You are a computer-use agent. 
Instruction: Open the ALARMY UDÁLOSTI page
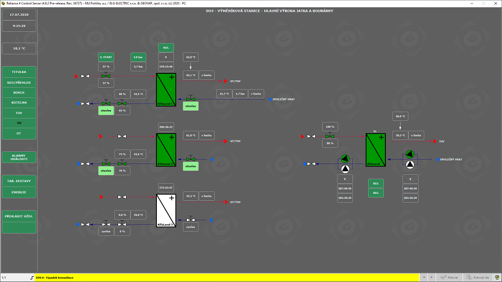click(x=19, y=157)
